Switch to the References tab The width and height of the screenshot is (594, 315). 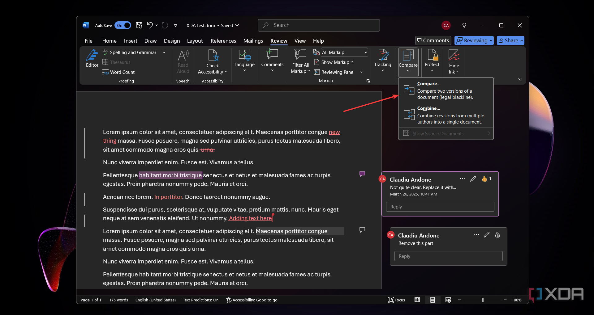click(x=223, y=41)
